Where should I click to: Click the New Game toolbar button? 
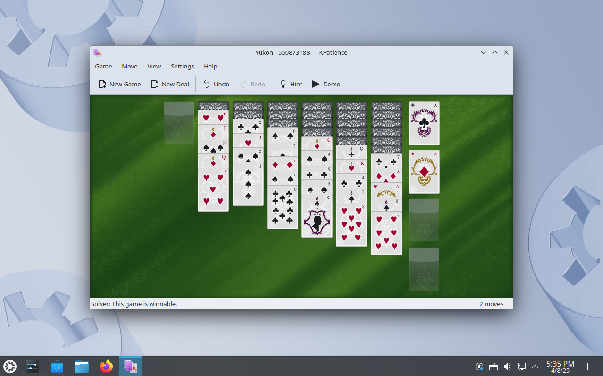[120, 84]
